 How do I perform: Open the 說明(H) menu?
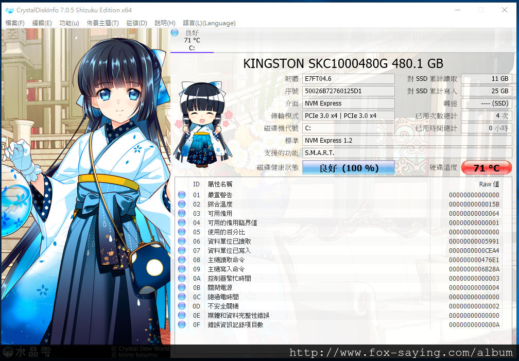(x=165, y=23)
